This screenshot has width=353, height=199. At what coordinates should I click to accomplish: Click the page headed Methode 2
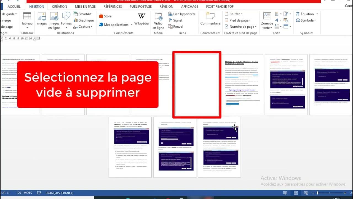[242, 85]
